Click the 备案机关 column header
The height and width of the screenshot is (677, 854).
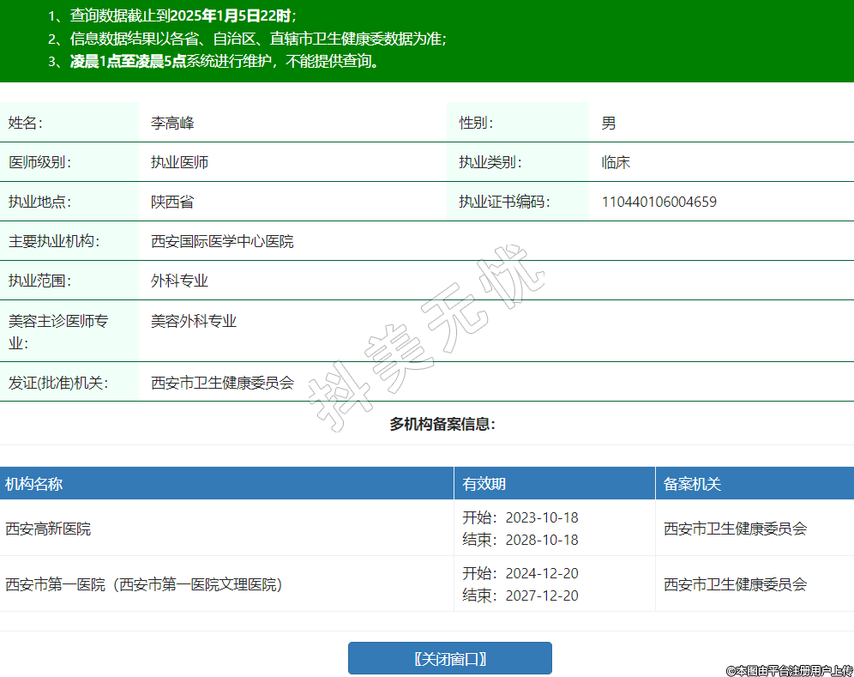pos(693,484)
